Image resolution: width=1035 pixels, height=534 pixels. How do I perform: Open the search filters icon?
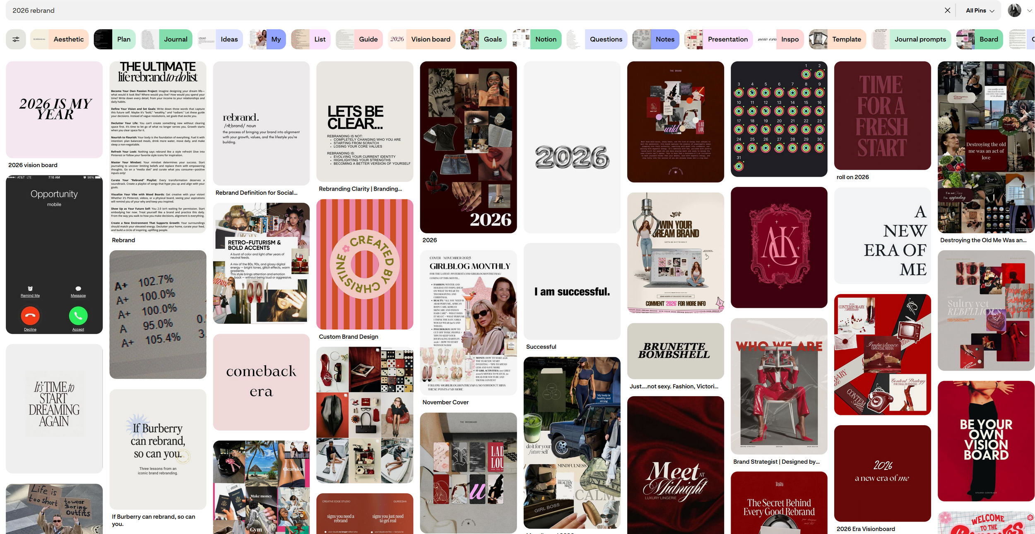pos(16,39)
